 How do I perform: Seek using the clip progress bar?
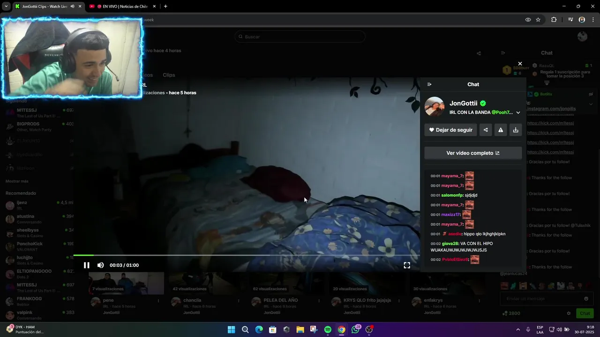click(x=247, y=255)
